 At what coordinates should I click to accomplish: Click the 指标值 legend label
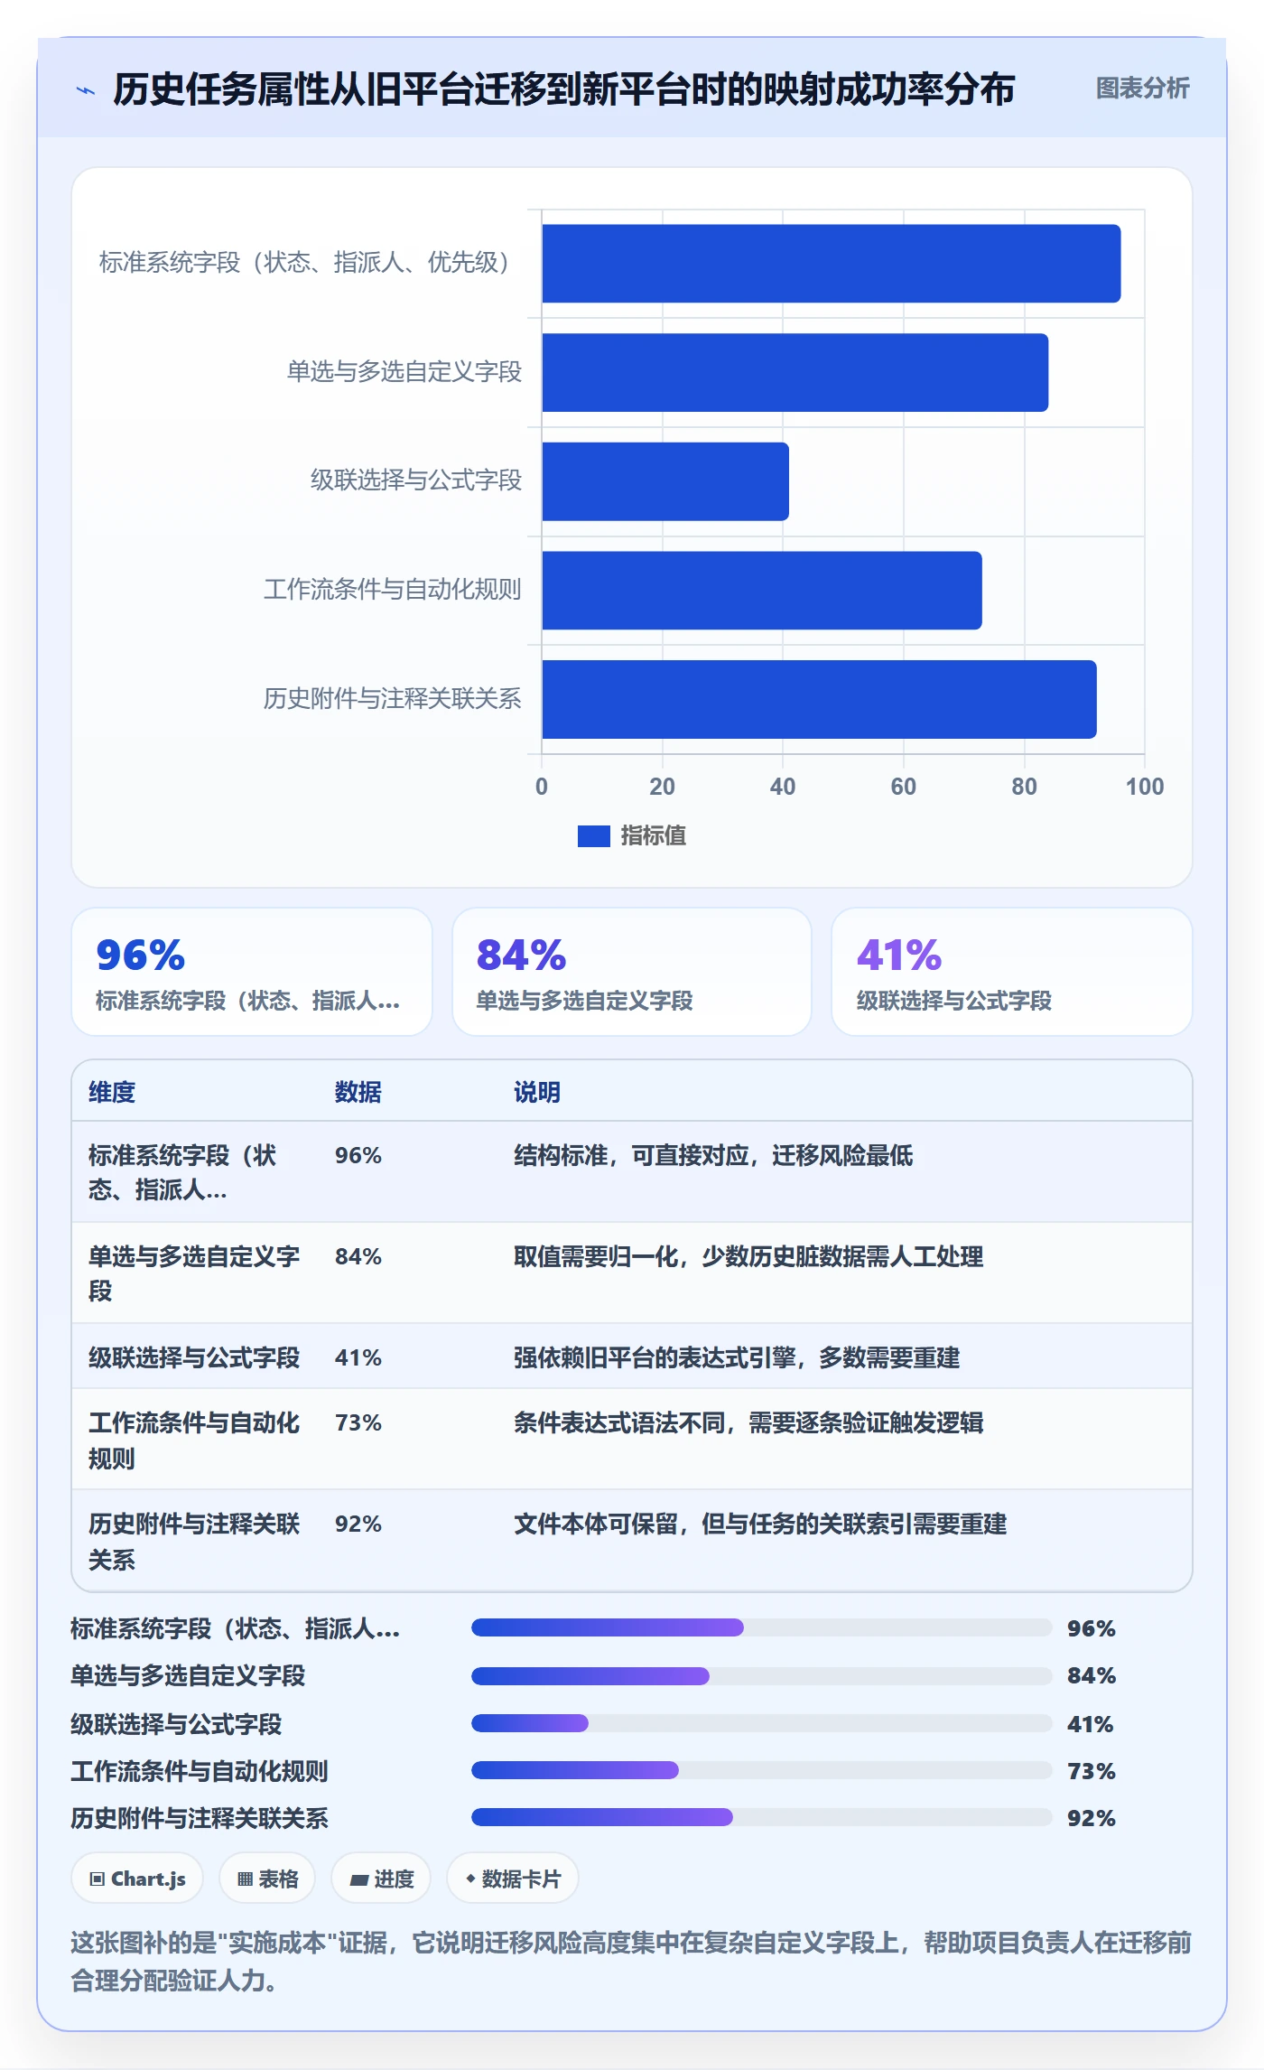(x=654, y=836)
